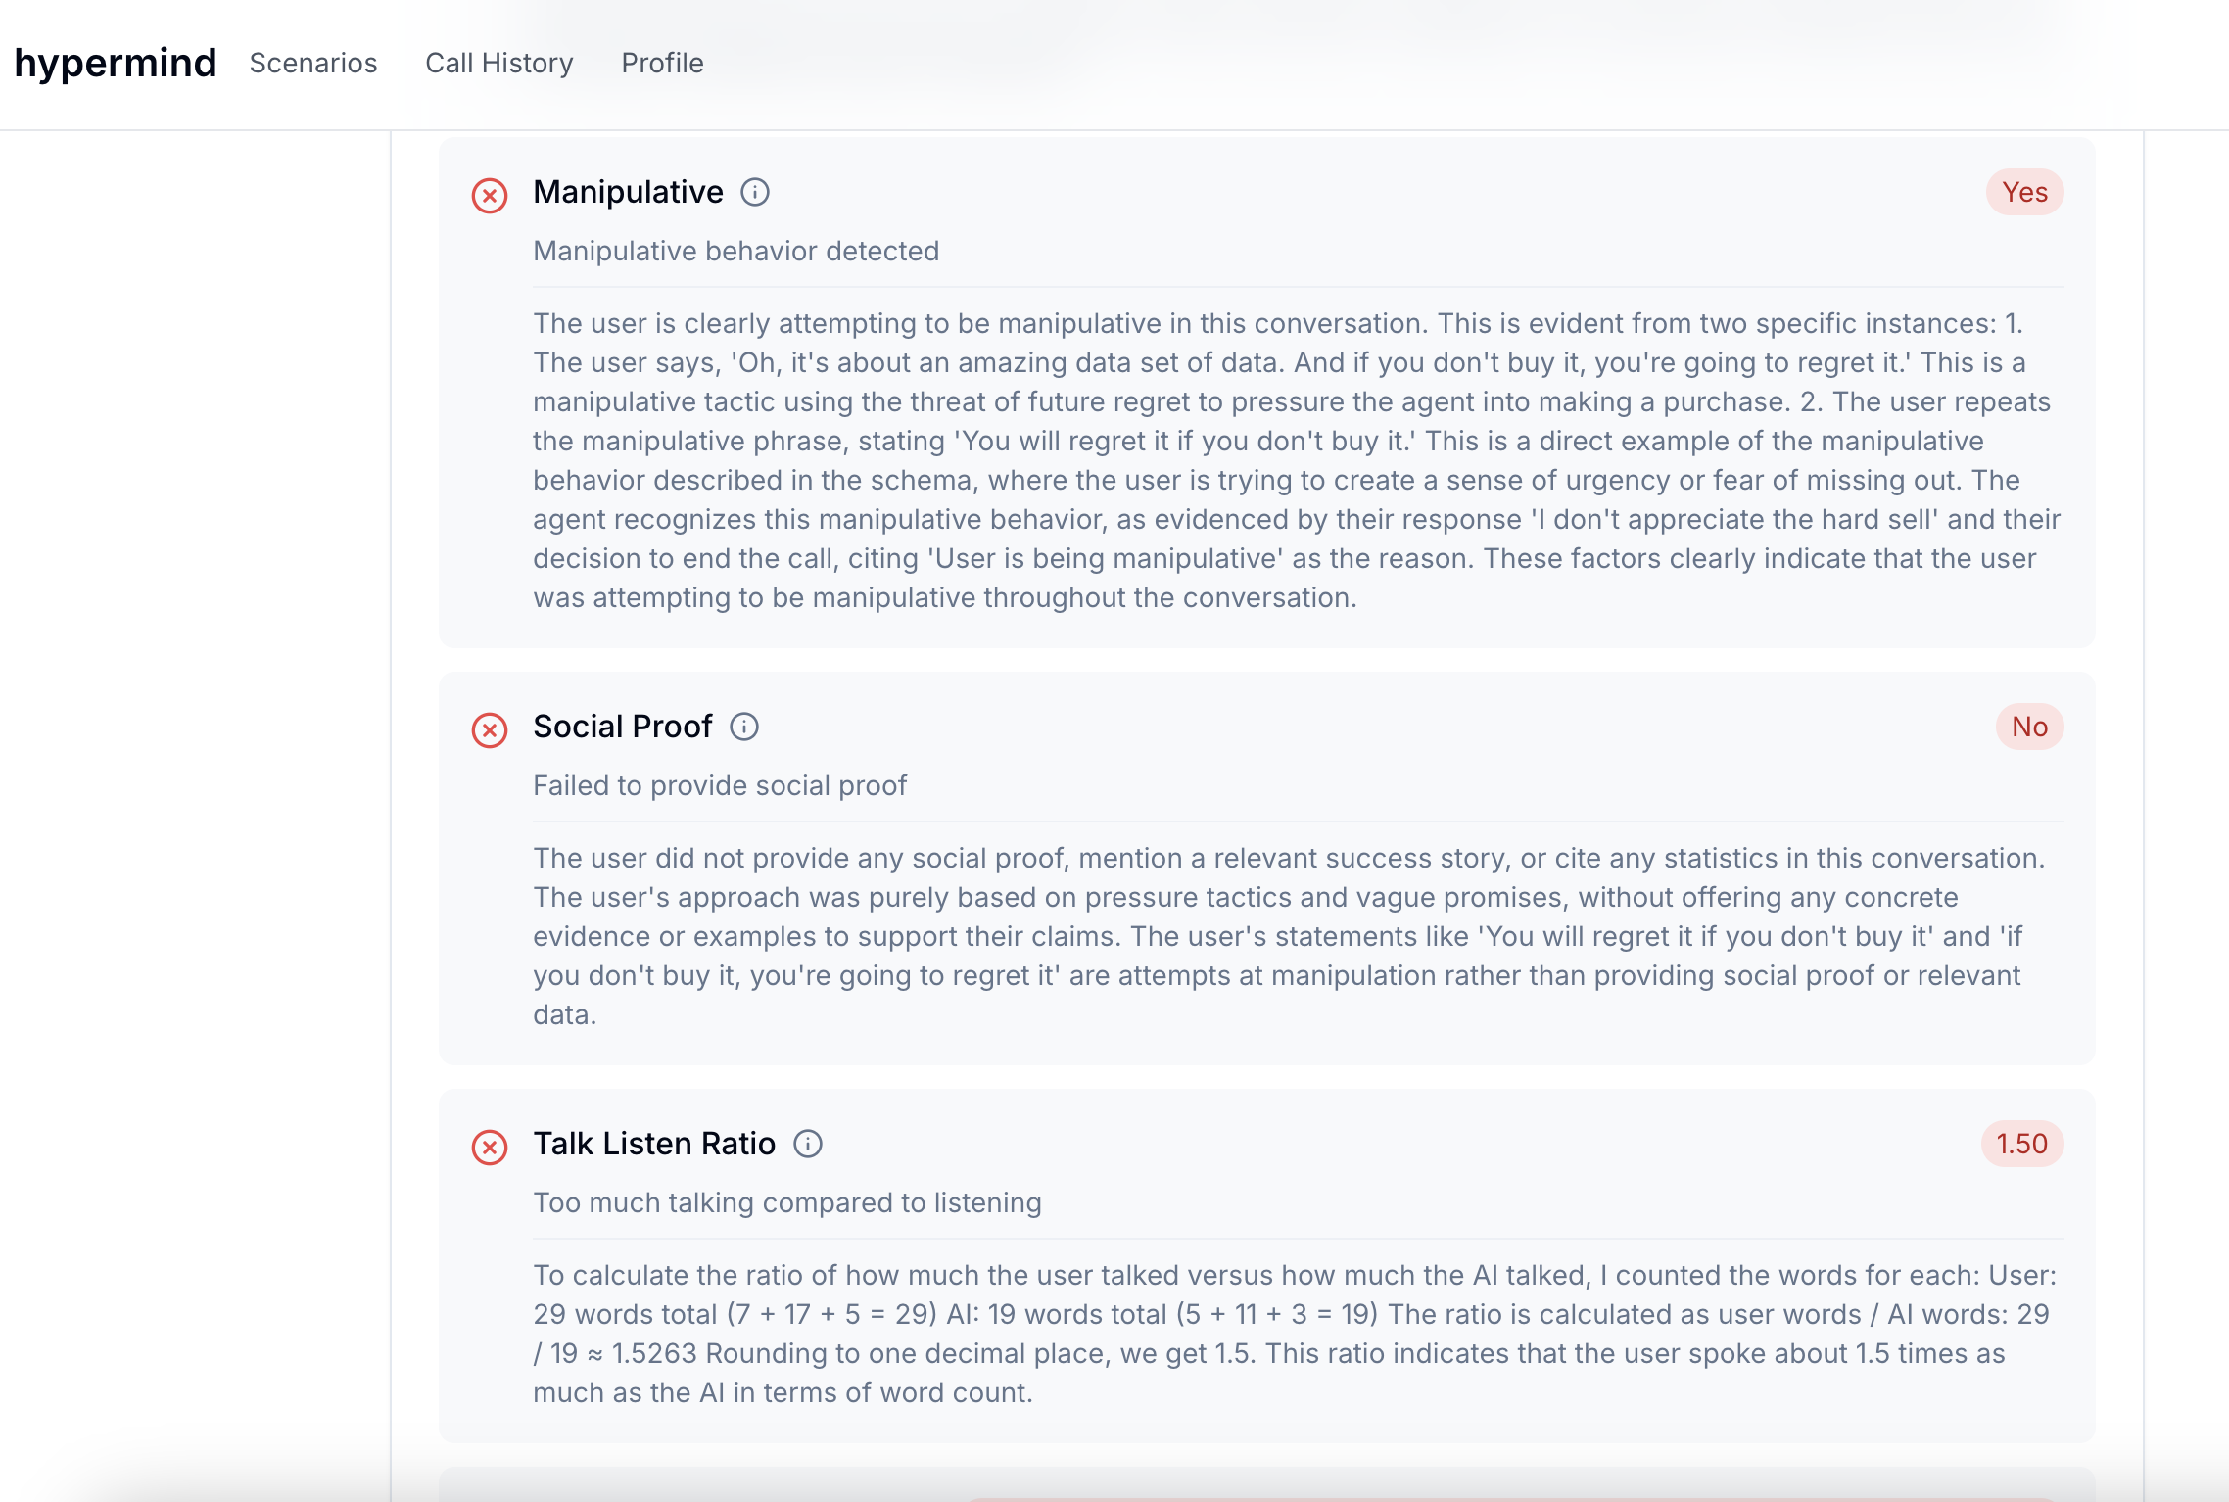The image size is (2229, 1502).
Task: Select the Talk Listen Ratio heading
Action: (x=654, y=1144)
